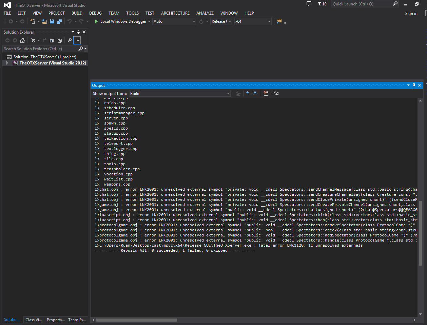Pin the Output panel with auto-hide icon
Viewport: 427px width, 326px height.
(414, 85)
